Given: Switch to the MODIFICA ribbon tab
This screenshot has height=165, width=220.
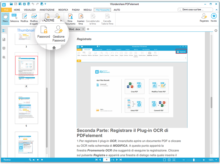Looking at the screenshot, I should pyautogui.click(x=63, y=10).
